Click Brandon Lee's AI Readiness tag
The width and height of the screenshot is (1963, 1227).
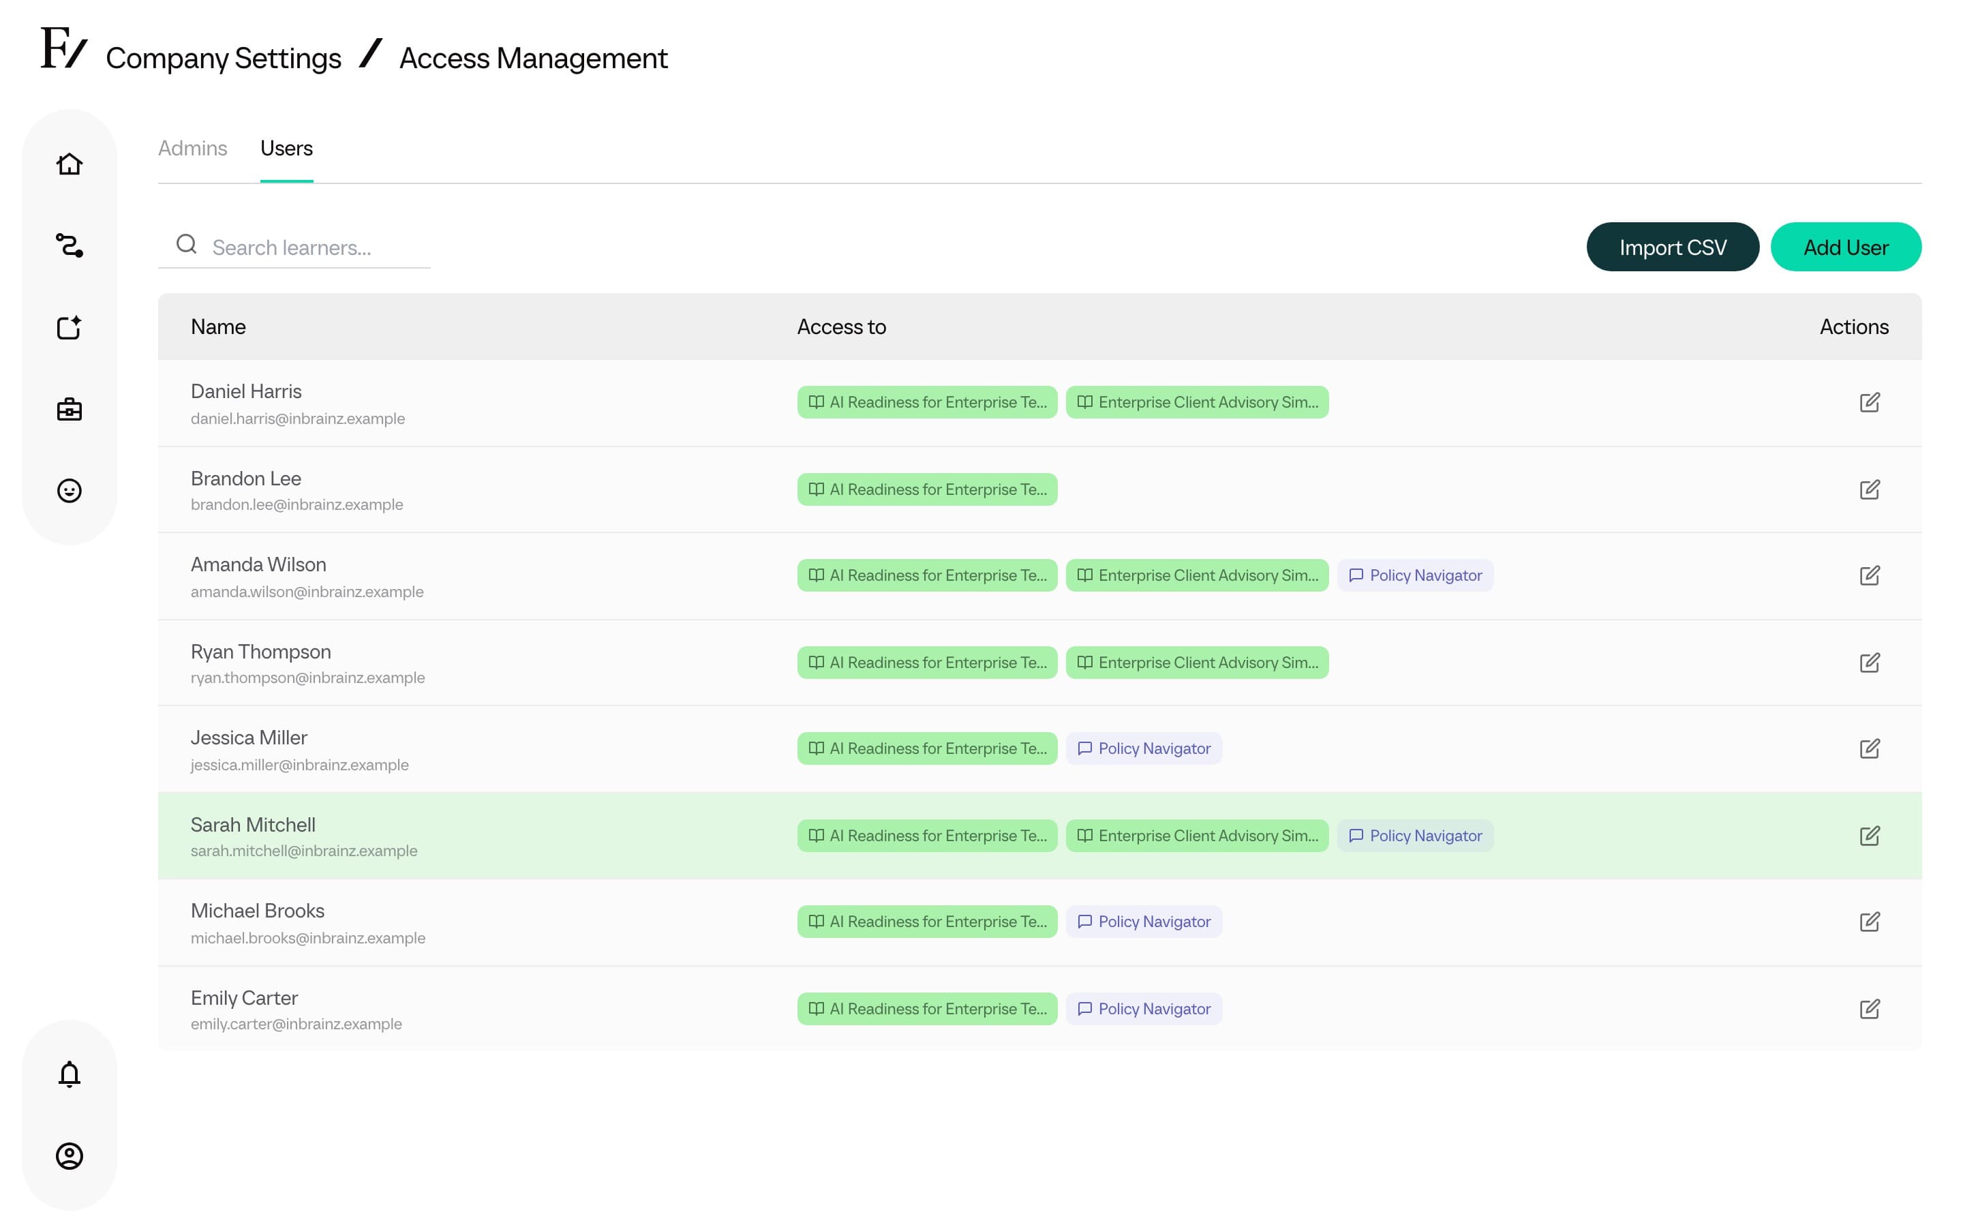pos(926,489)
